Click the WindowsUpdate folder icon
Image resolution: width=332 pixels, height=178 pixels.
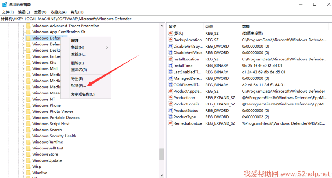28,160
